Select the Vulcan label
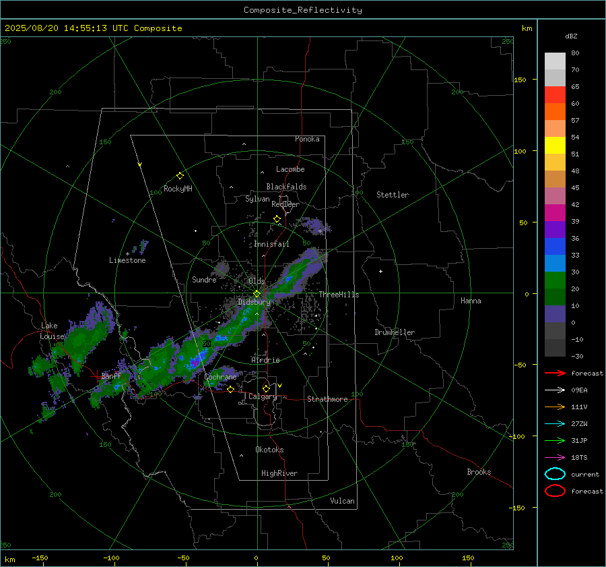 point(342,501)
